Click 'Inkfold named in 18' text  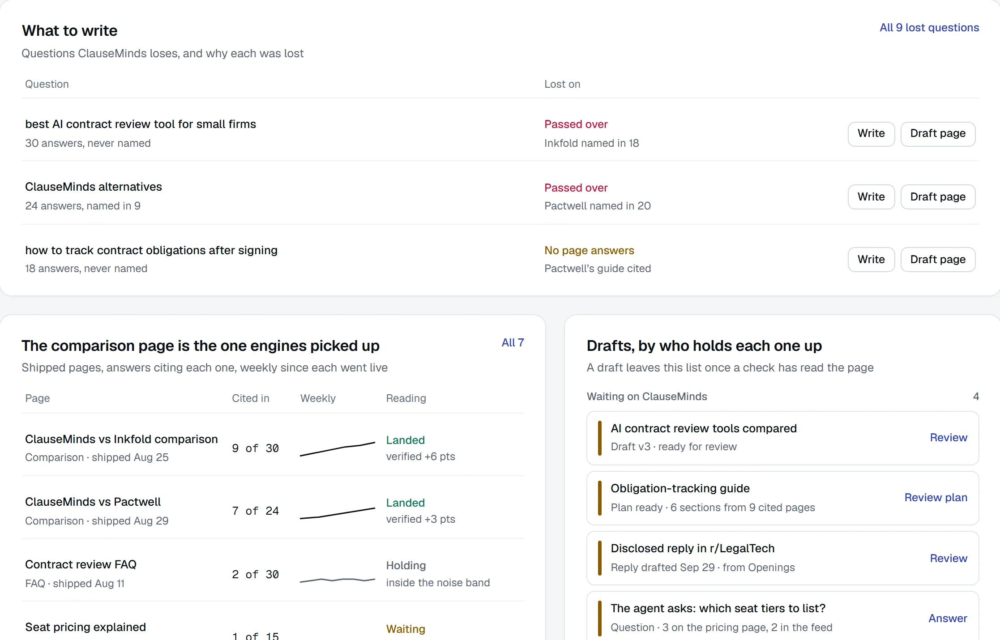tap(591, 143)
